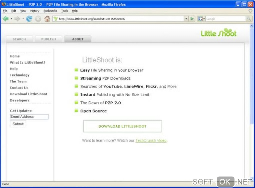Select the ABOUT tab
Image resolution: width=255 pixels, height=188 pixels.
(78, 39)
